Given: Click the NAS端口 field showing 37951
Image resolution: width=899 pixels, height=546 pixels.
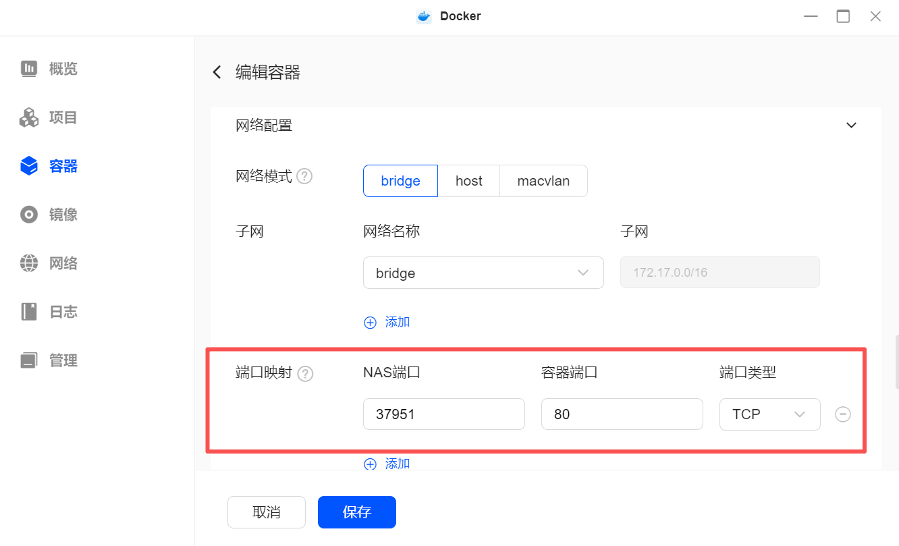Looking at the screenshot, I should tap(444, 414).
